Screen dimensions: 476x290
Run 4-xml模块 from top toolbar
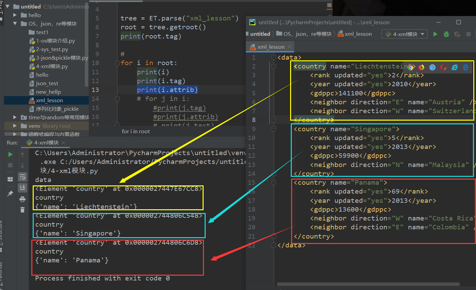435,34
